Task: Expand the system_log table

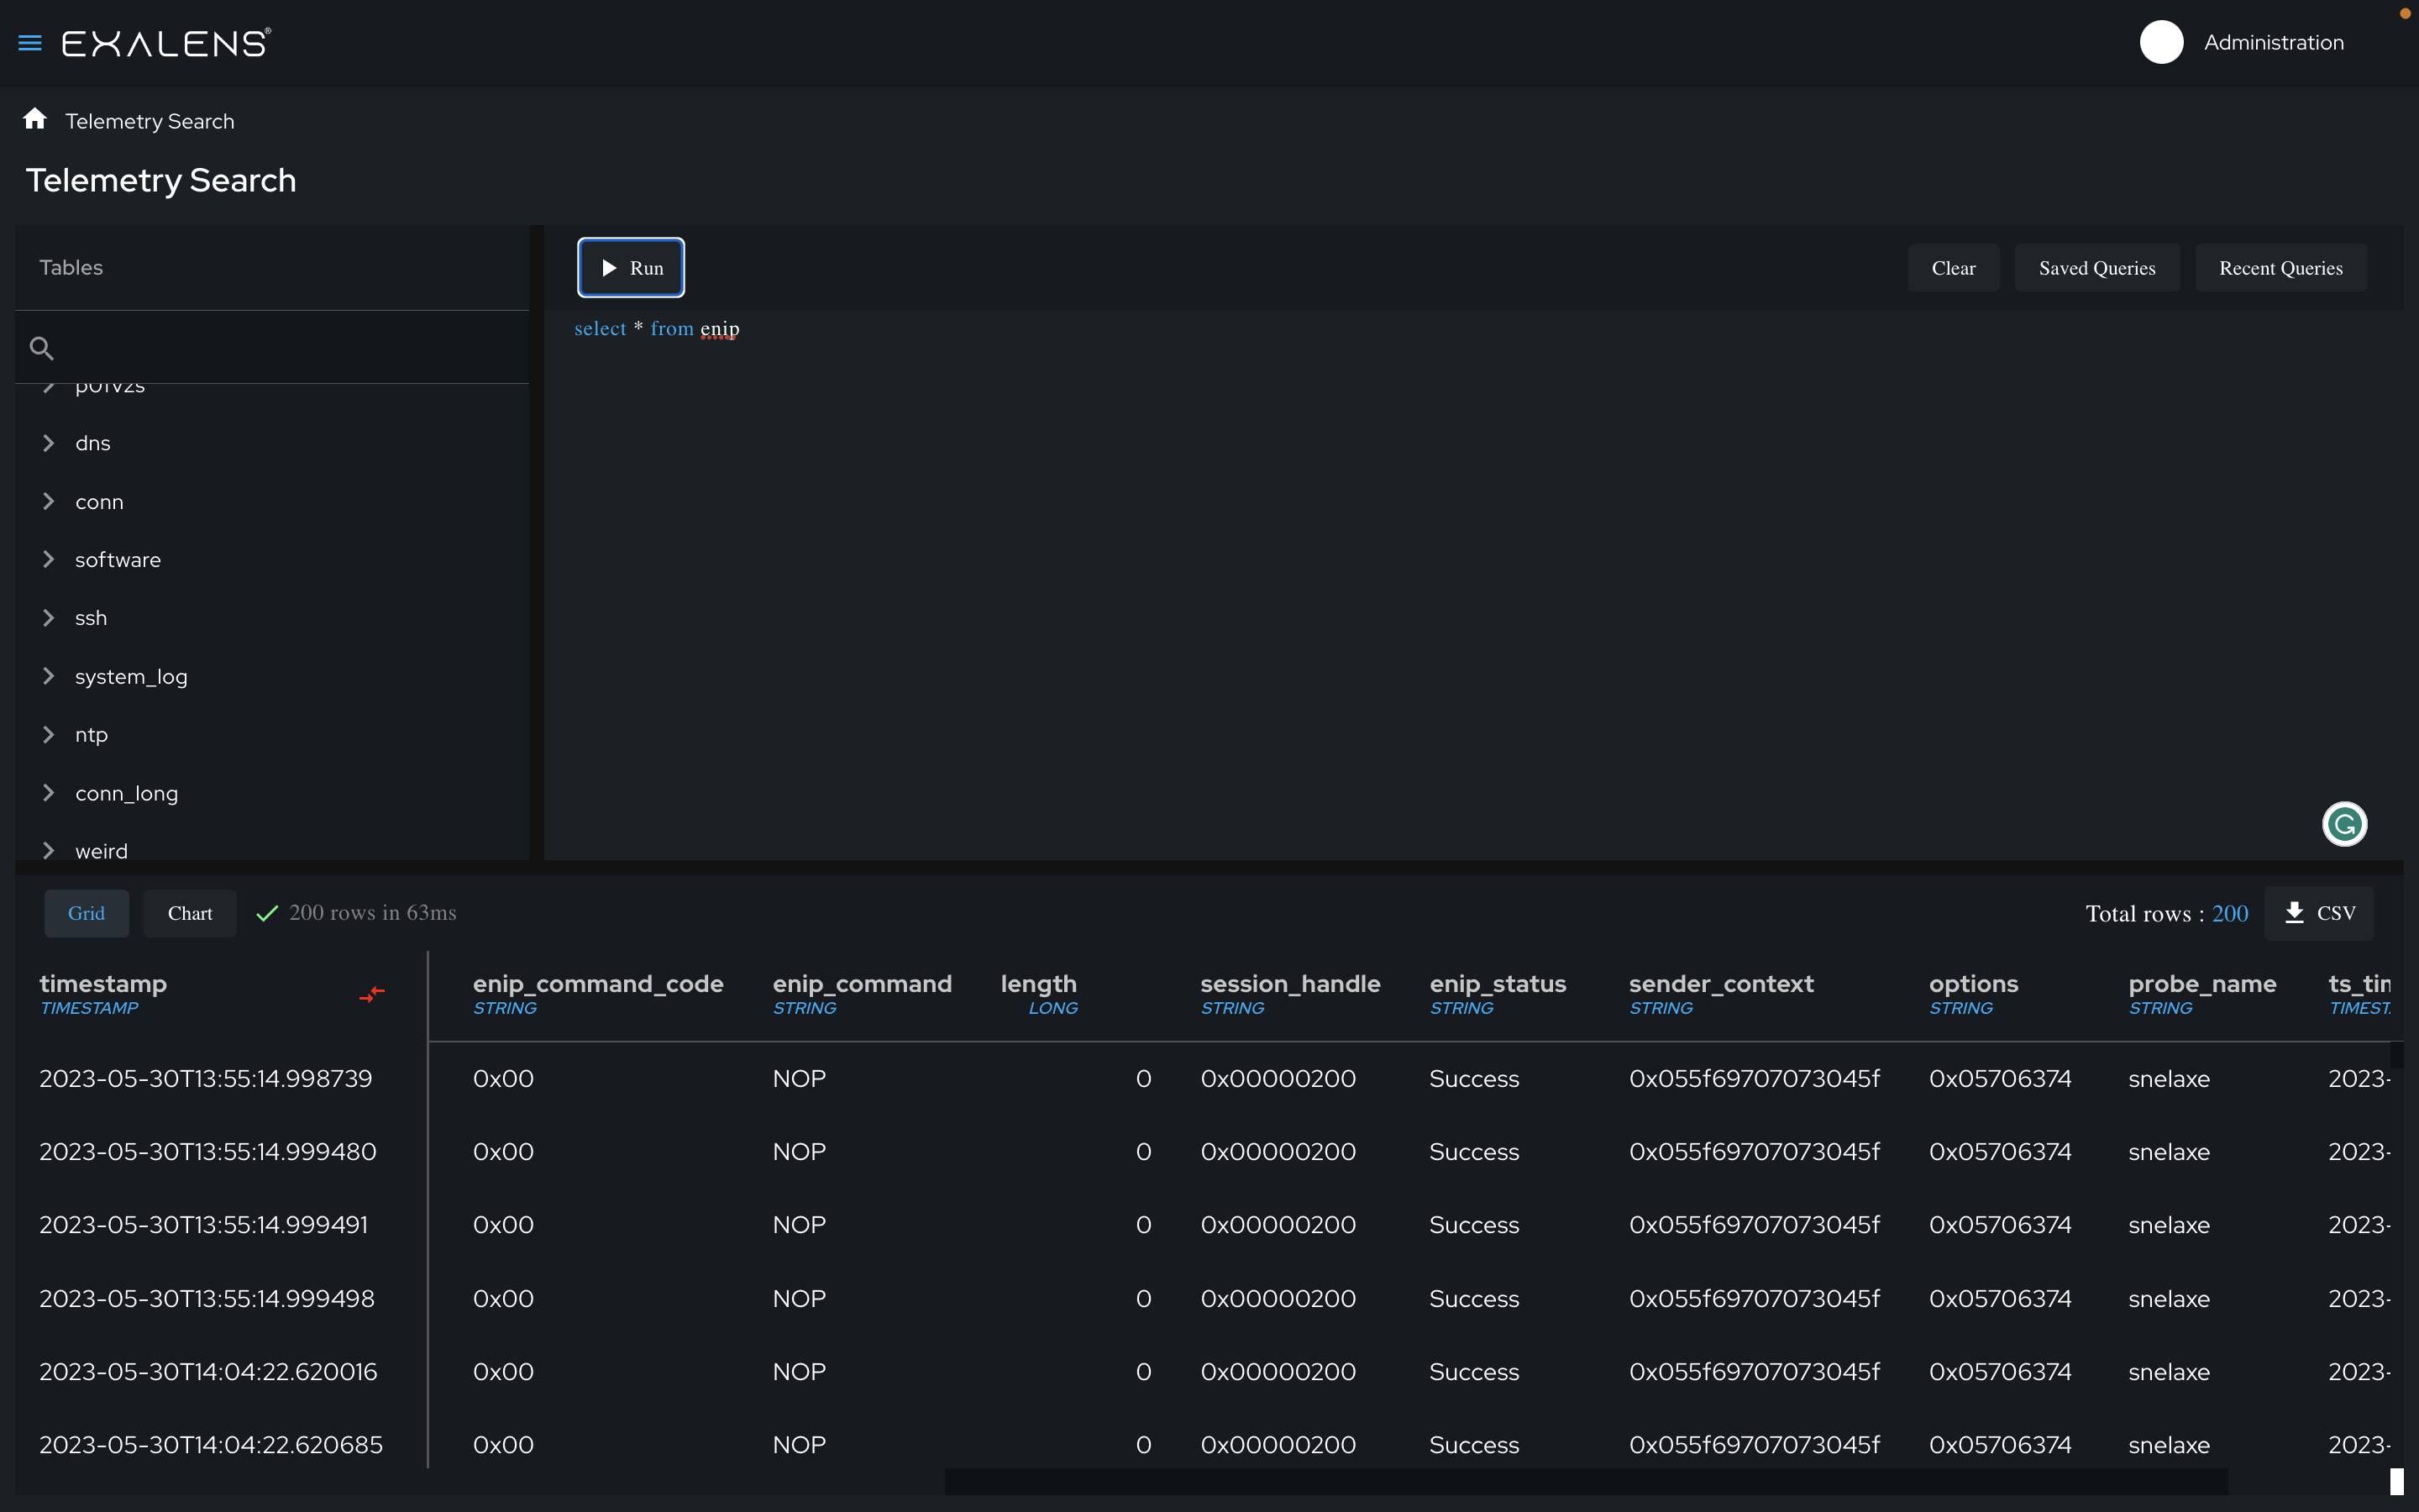Action: [x=48, y=677]
